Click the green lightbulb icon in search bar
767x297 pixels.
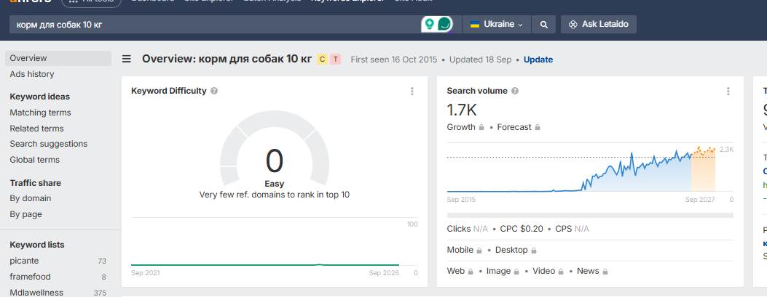(x=429, y=24)
